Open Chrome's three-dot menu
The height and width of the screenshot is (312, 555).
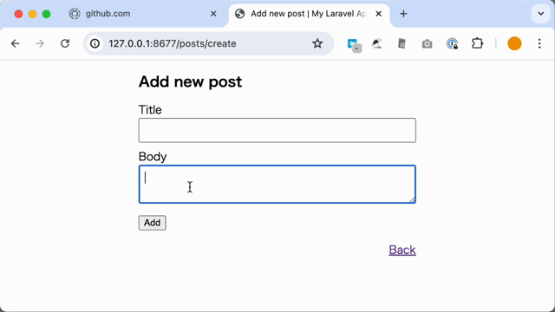point(539,43)
